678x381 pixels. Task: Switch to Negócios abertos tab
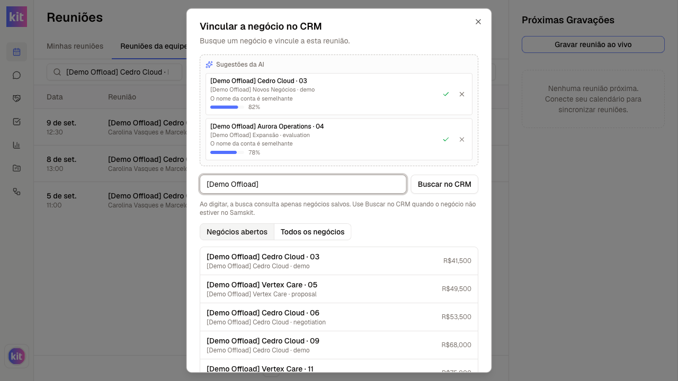[x=237, y=232]
